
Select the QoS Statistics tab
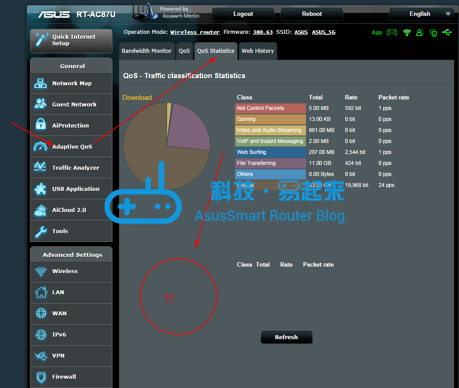[x=216, y=51]
